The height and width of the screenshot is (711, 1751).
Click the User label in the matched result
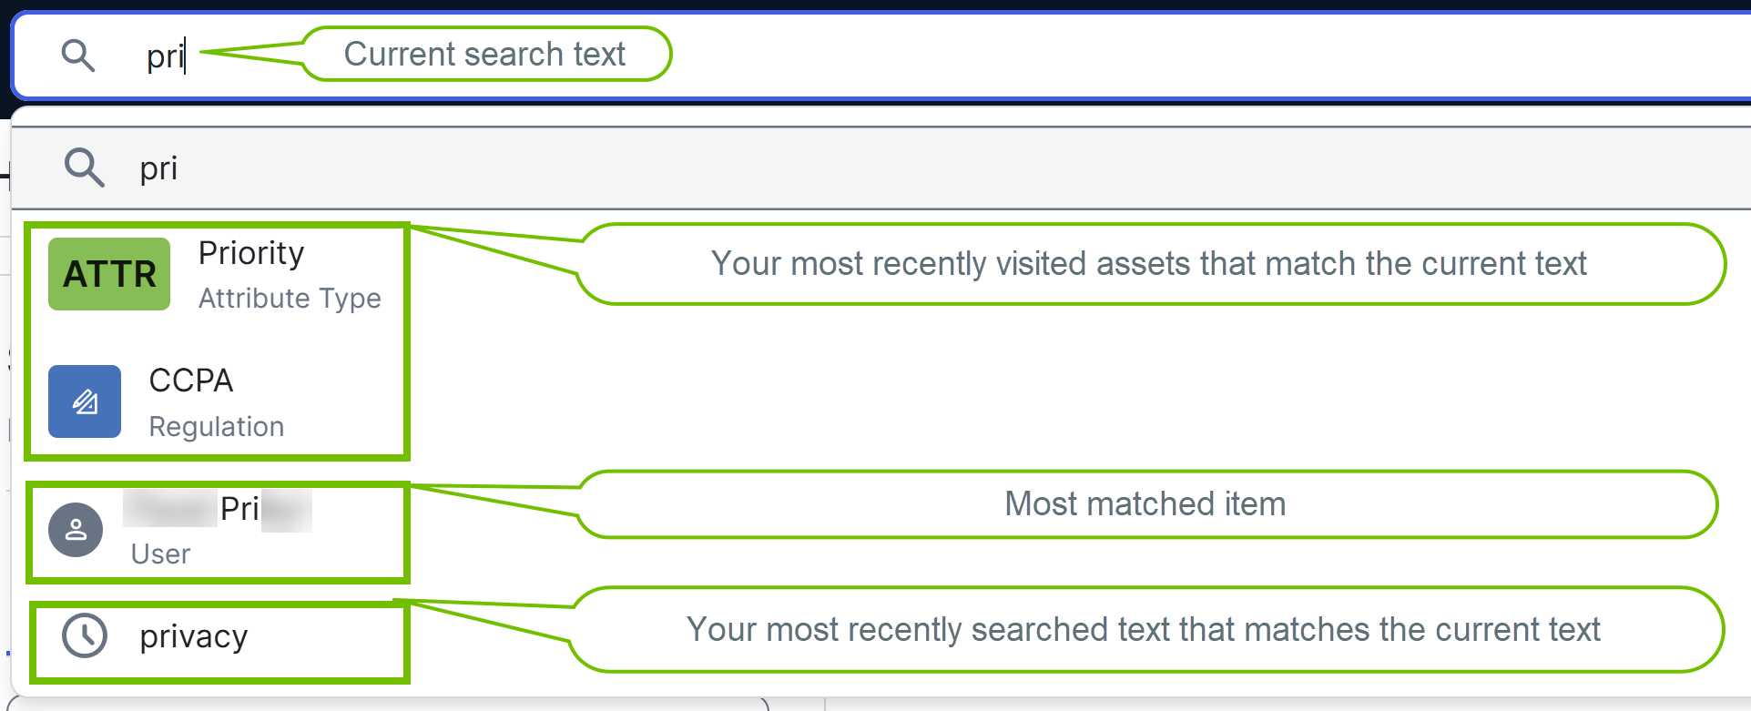(160, 554)
